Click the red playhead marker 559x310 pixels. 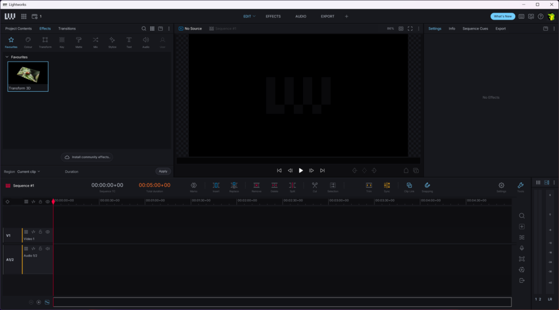point(53,202)
